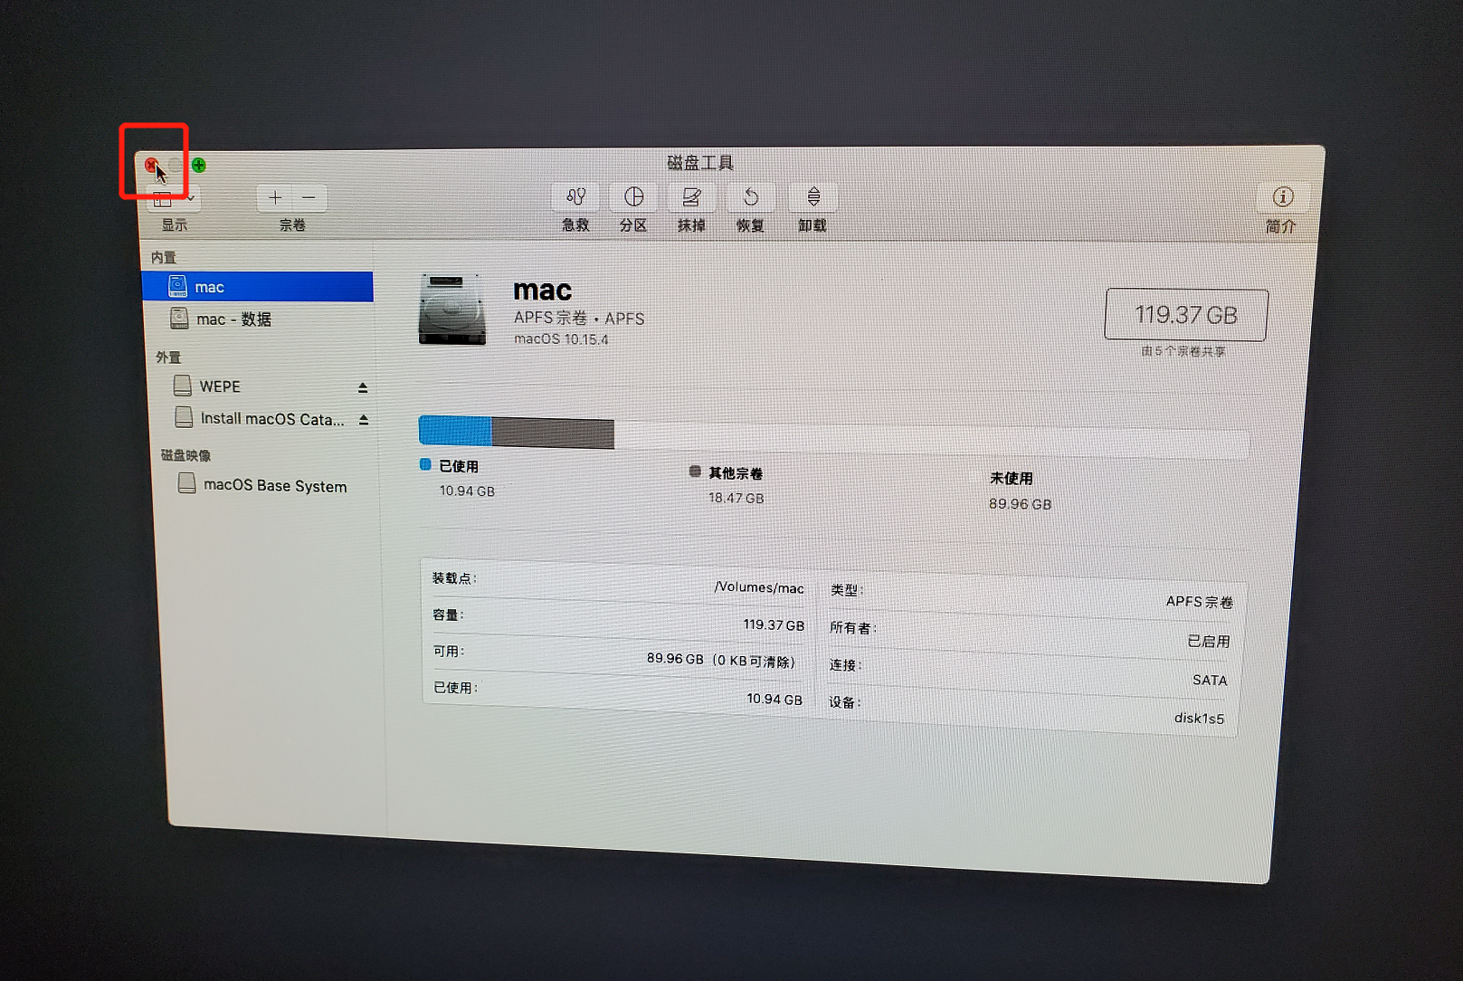Select the mac volume in the sidebar
The width and height of the screenshot is (1463, 981).
tap(258, 287)
